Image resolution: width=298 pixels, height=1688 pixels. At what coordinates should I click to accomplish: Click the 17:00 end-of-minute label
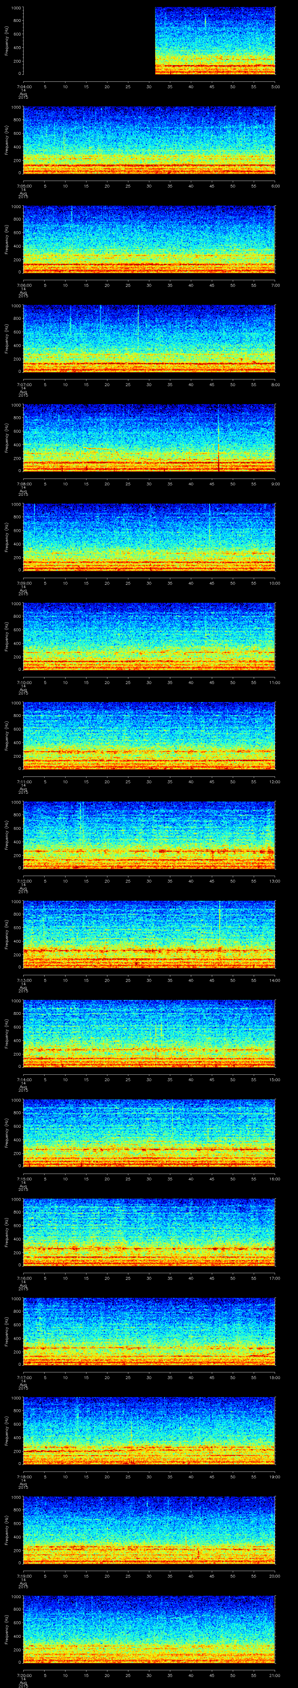275,1278
